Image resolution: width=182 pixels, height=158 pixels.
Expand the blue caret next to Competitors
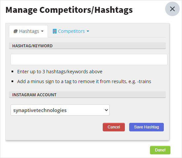tap(88, 31)
